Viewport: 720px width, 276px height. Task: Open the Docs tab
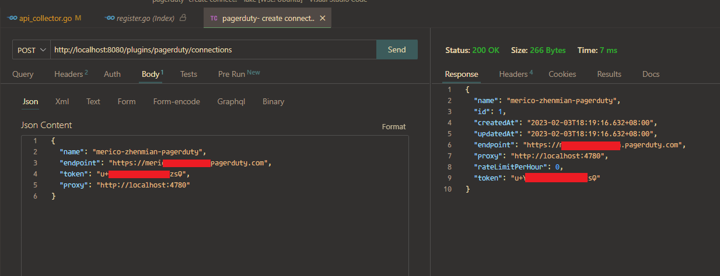651,74
